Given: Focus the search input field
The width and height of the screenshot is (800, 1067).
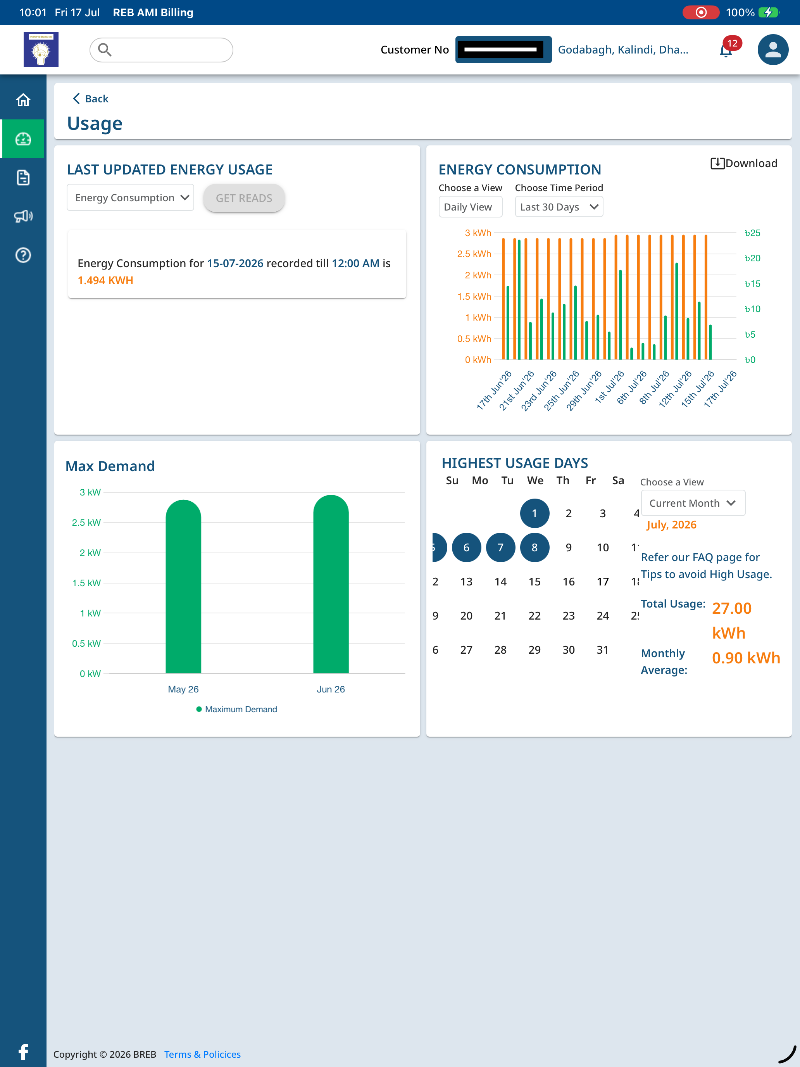Looking at the screenshot, I should coord(161,50).
